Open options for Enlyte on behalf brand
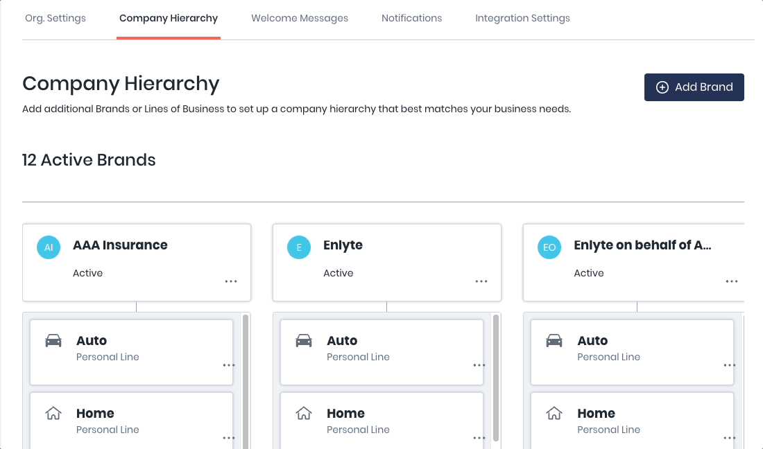 click(x=732, y=281)
